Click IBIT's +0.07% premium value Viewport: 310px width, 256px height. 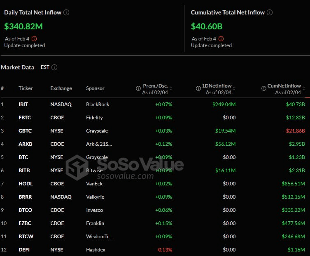point(164,104)
